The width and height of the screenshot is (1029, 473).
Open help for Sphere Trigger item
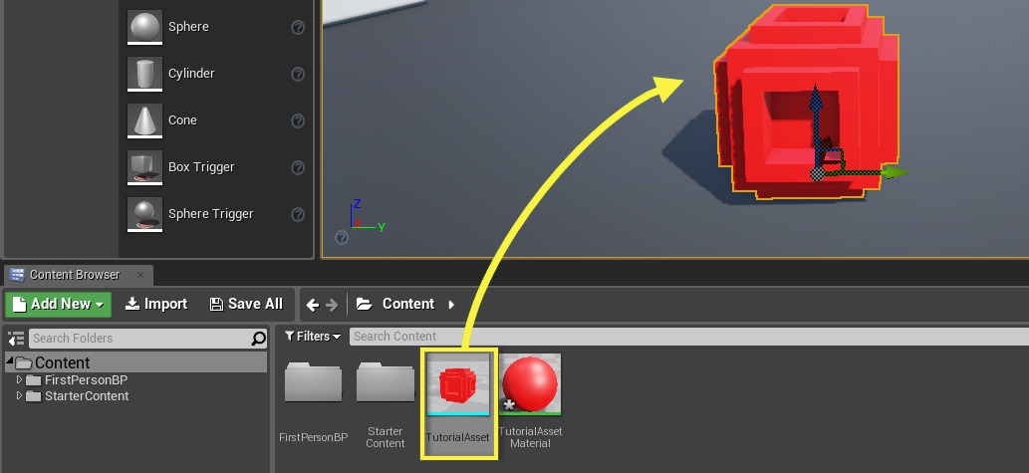click(x=298, y=214)
